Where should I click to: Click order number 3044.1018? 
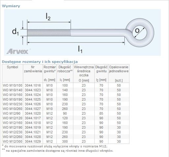33,123
